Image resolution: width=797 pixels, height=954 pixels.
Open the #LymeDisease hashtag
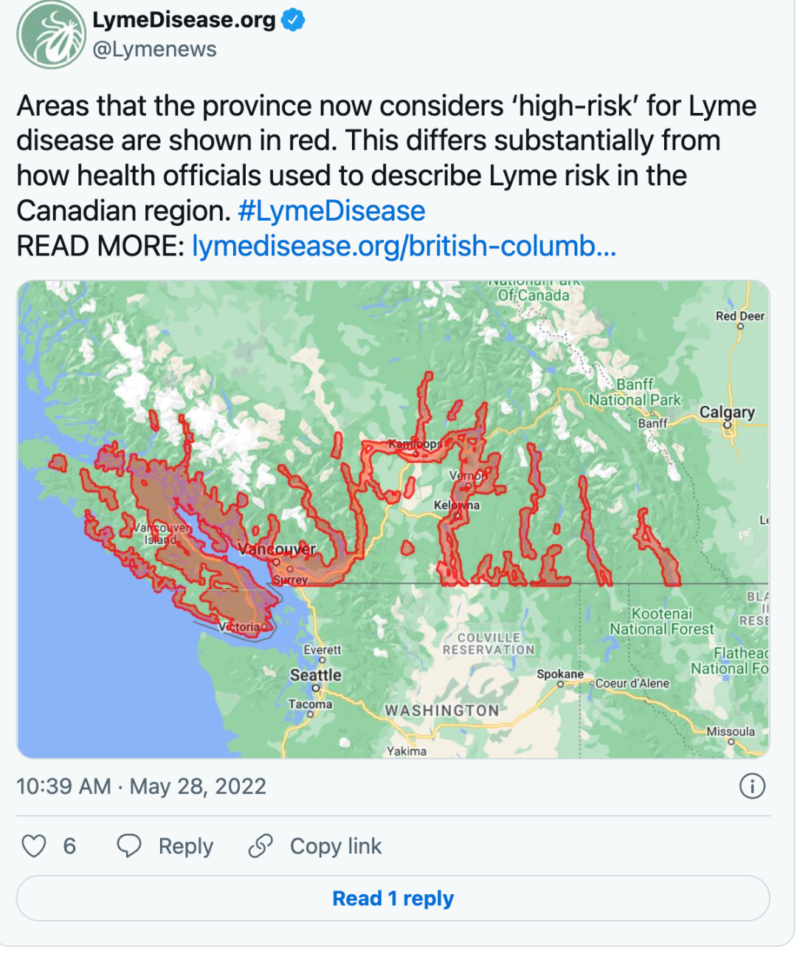pyautogui.click(x=331, y=211)
